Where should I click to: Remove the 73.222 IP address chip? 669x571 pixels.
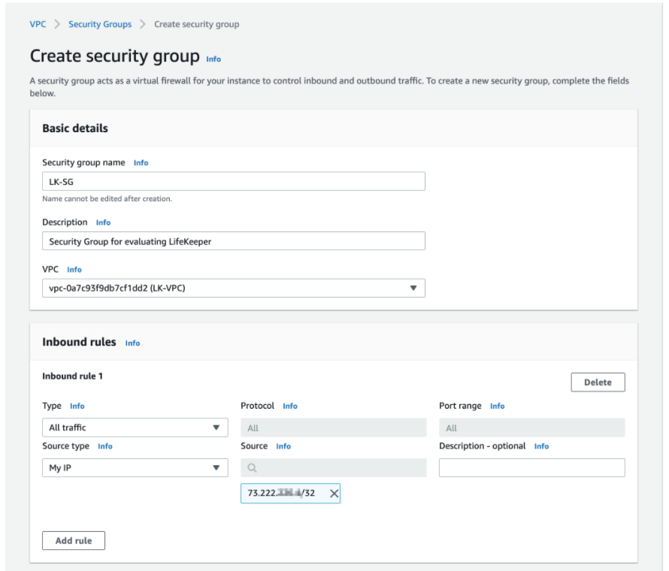[334, 493]
